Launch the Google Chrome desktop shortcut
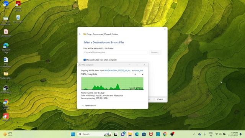 pos(6,104)
